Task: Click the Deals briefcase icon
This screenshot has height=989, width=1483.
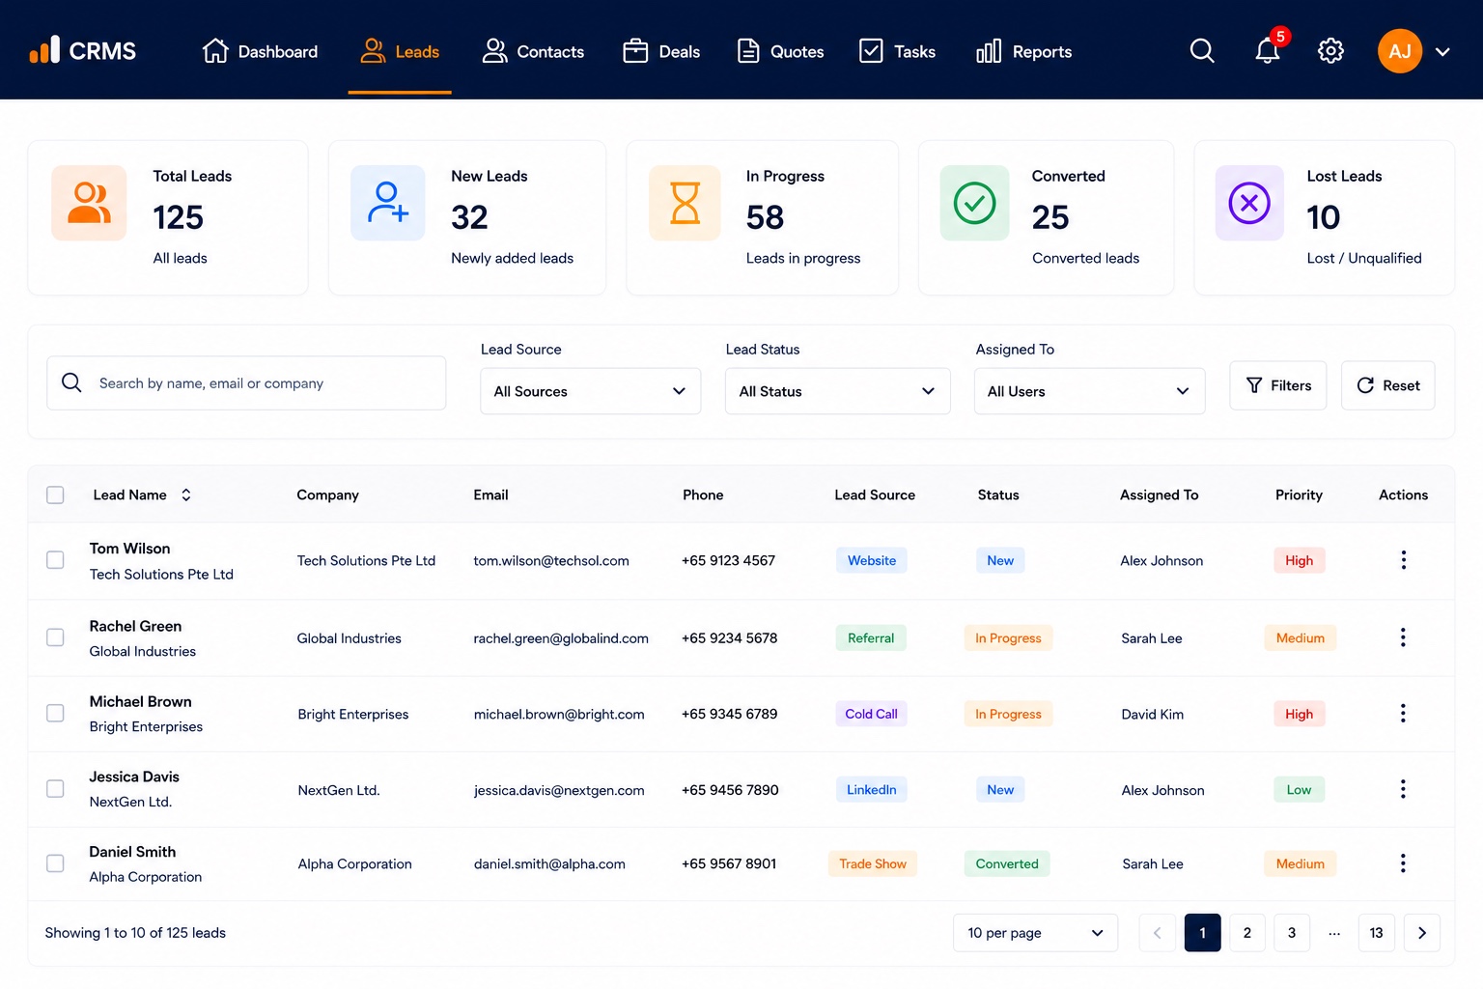Action: pyautogui.click(x=635, y=51)
